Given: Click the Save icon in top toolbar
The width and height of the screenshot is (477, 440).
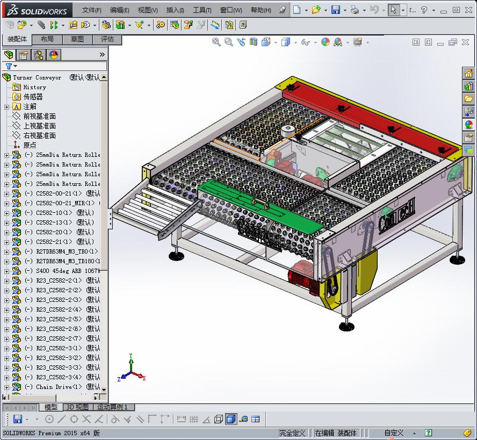Looking at the screenshot, I should [335, 10].
